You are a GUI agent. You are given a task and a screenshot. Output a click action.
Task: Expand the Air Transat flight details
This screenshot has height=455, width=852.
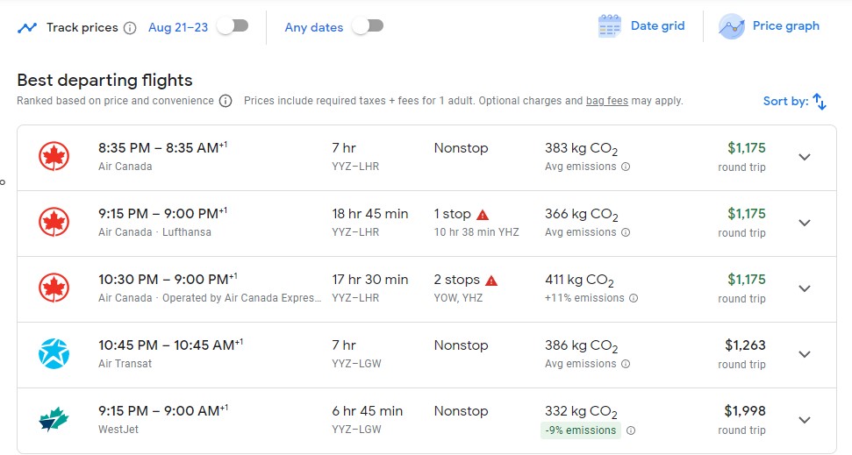click(x=805, y=354)
